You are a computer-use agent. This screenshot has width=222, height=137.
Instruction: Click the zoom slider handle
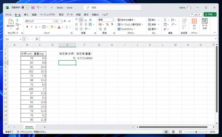(196, 132)
